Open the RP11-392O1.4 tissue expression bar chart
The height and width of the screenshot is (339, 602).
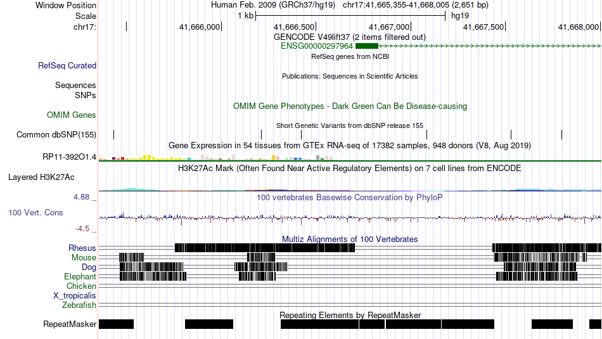point(218,157)
